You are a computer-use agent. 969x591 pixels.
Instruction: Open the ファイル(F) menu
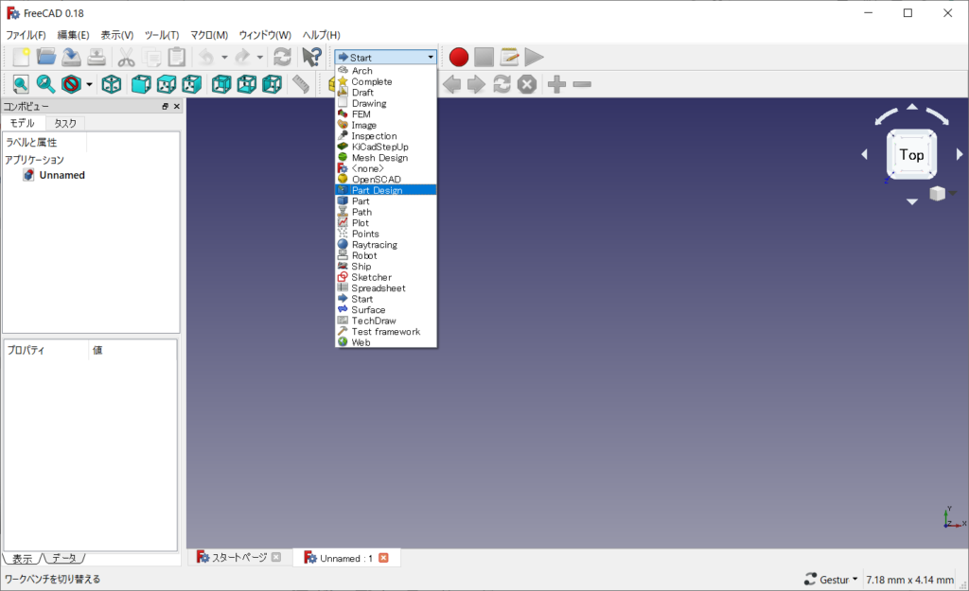click(26, 35)
